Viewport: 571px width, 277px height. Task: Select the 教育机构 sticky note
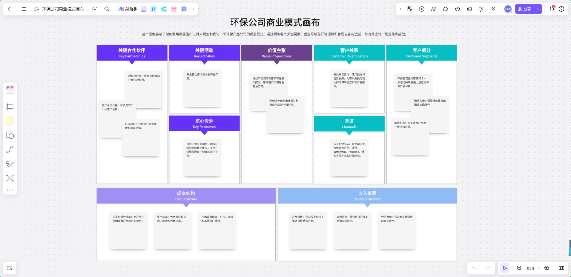tap(410, 136)
